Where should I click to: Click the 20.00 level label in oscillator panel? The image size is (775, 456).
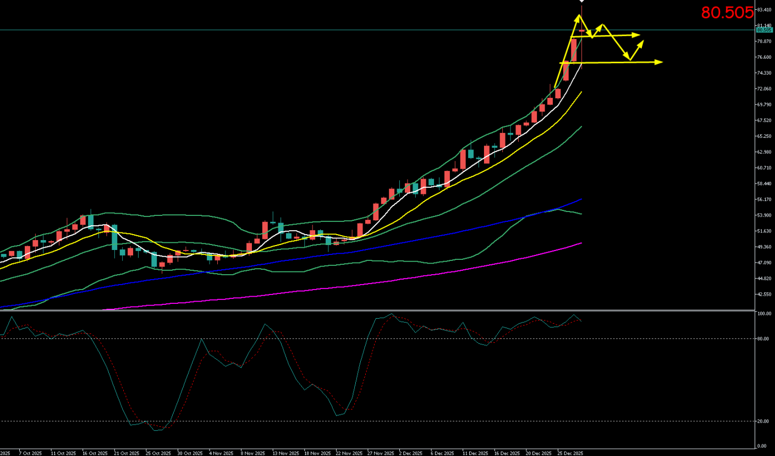click(x=762, y=421)
